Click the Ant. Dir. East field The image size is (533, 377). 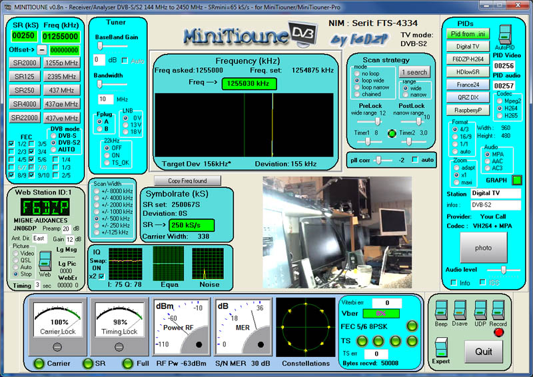[39, 238]
